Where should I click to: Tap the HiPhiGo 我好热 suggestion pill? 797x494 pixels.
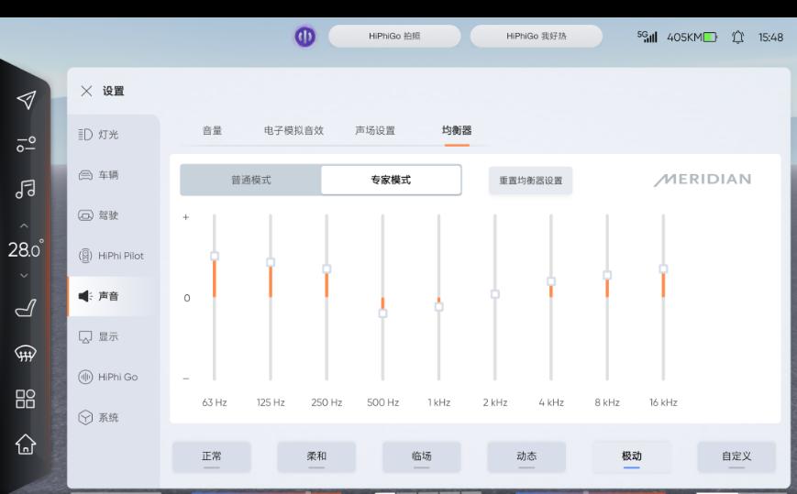coord(537,36)
